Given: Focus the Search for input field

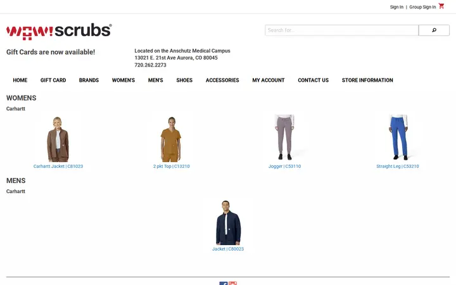Looking at the screenshot, I should tap(342, 30).
